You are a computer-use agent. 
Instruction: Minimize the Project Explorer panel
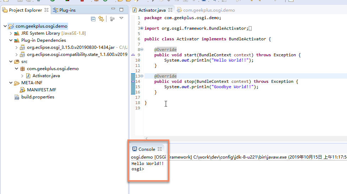click(x=113, y=9)
